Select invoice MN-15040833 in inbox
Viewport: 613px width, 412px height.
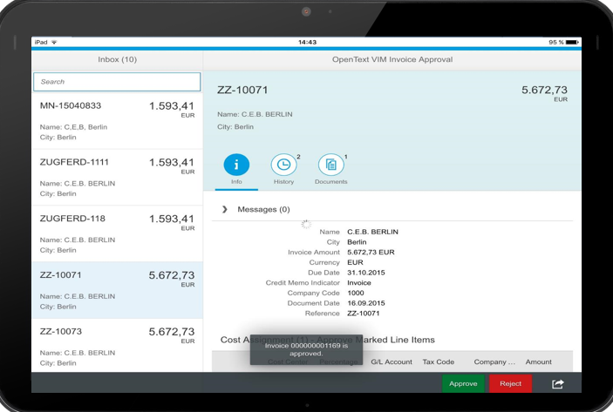[x=117, y=120]
